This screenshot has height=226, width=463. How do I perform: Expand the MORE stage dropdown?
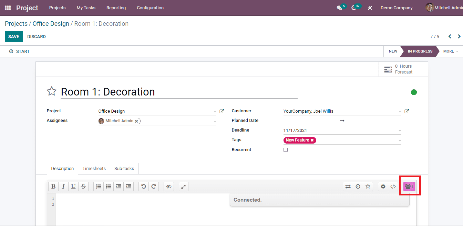point(450,51)
